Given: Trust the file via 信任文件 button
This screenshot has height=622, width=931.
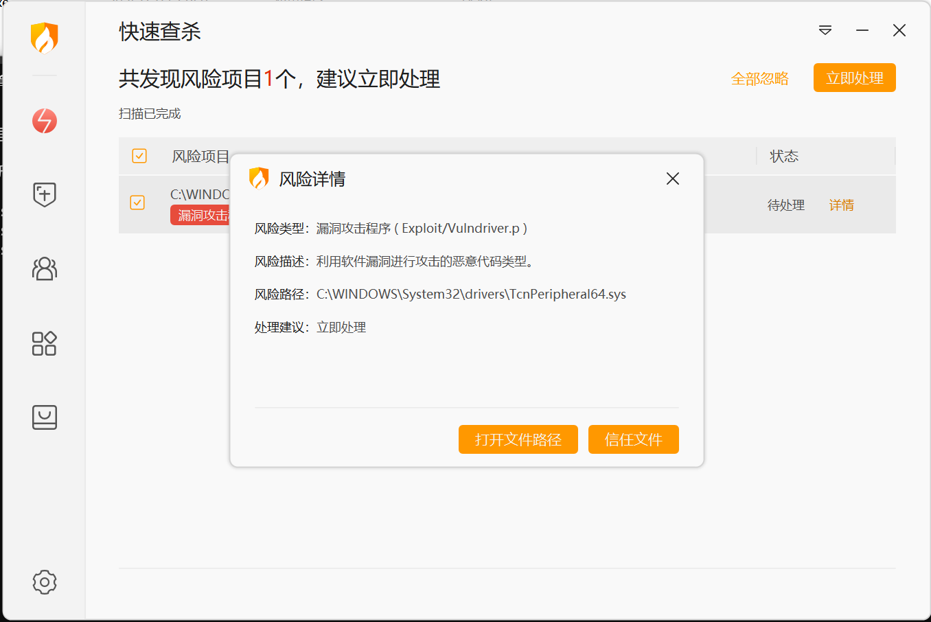Looking at the screenshot, I should coord(633,439).
